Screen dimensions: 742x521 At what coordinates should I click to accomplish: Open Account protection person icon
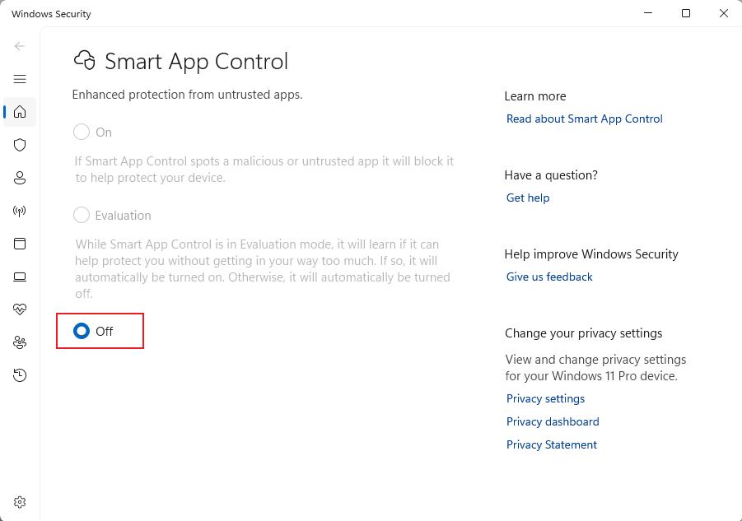pos(20,178)
